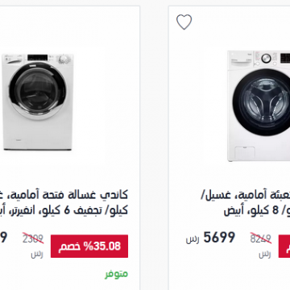Open the LG washer product image

[259, 106]
